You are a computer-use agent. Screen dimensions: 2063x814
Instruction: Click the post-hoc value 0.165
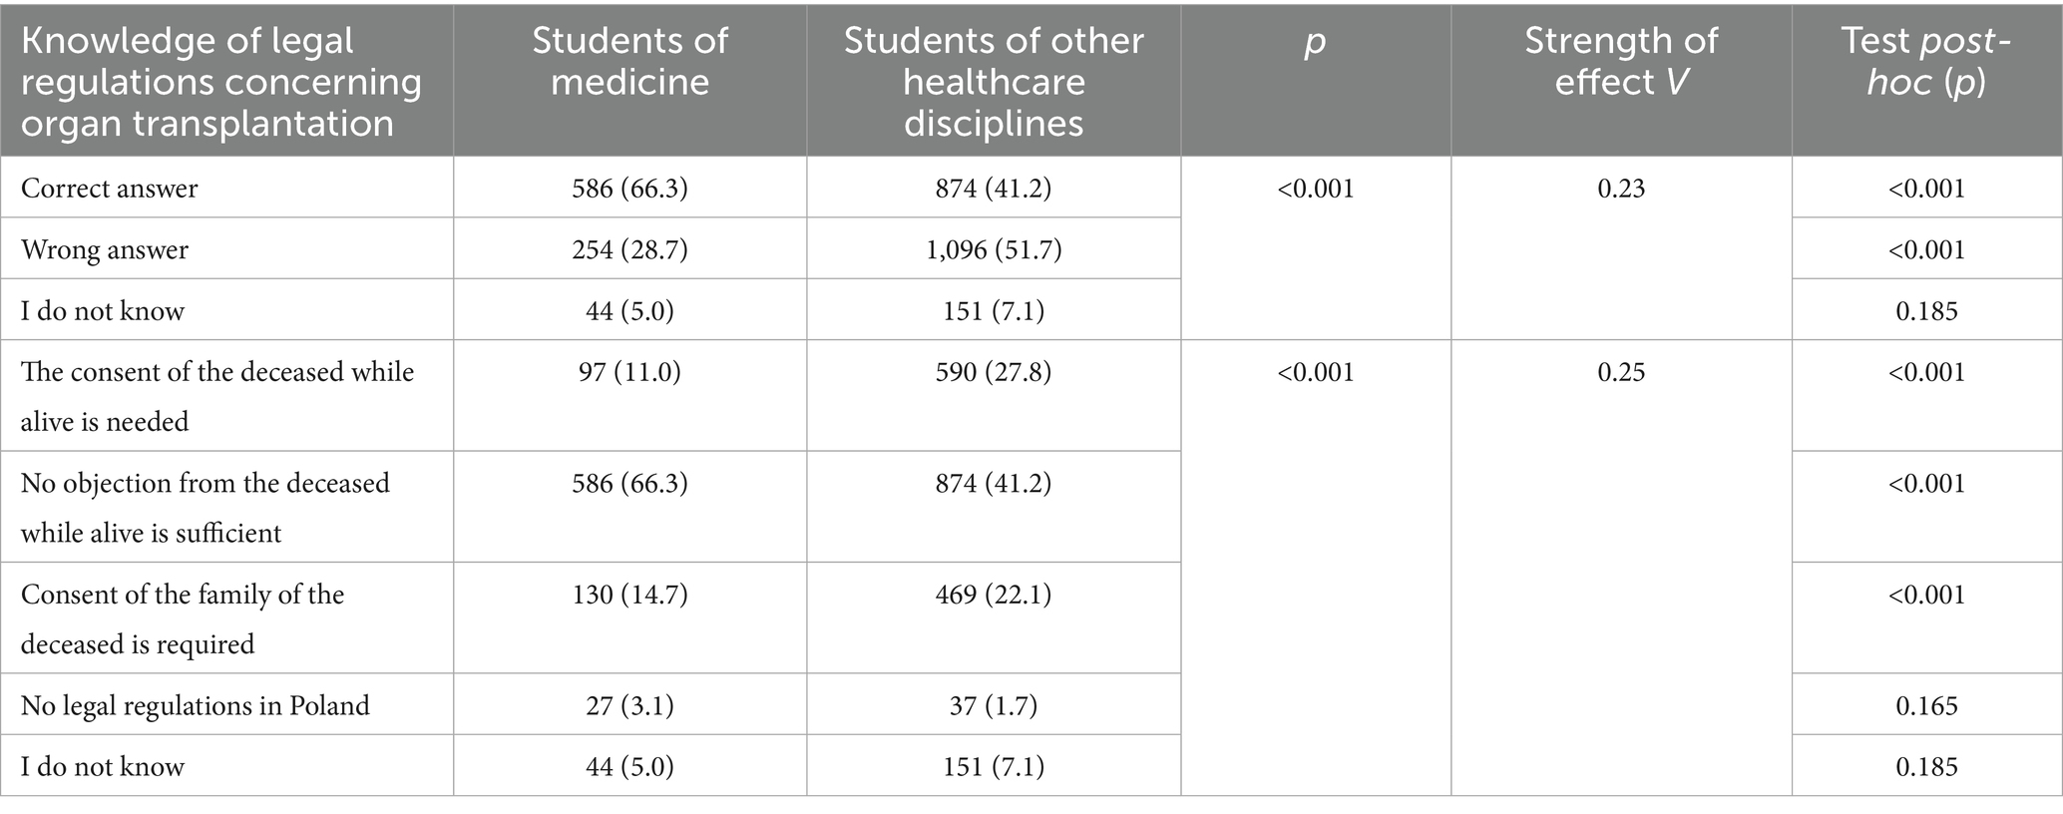point(1926,705)
